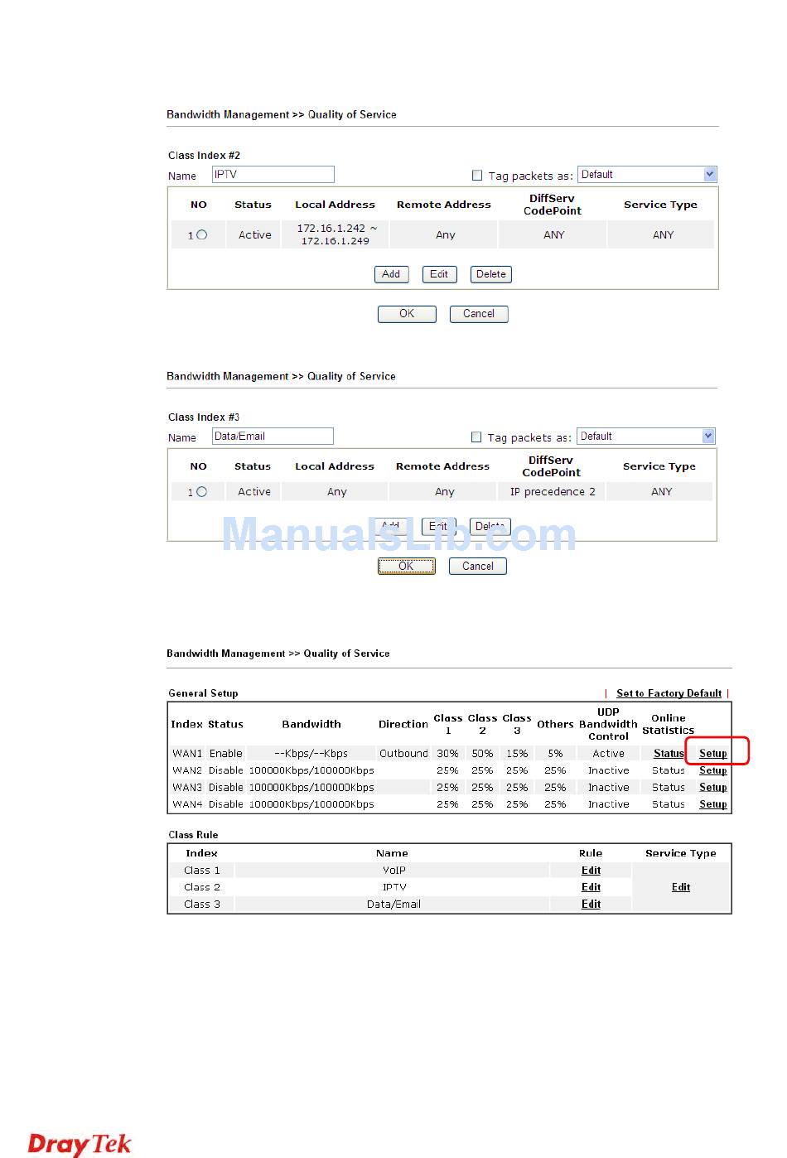Select rule 1 radio button in Class Index #3
Screen dimensions: 787x1158
[x=202, y=492]
